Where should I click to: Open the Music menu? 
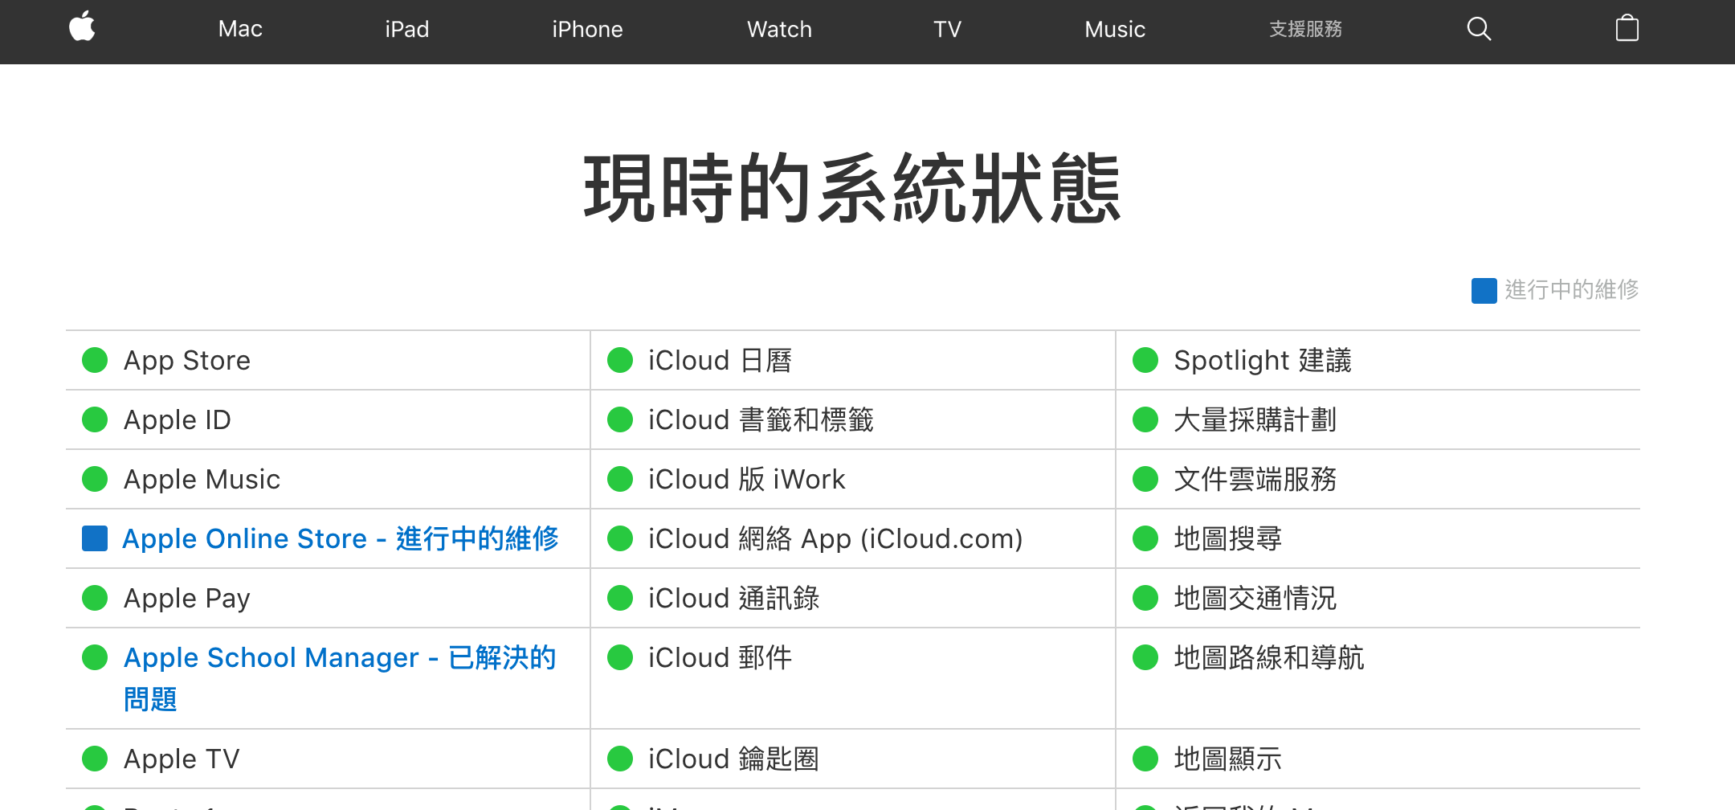pyautogui.click(x=1115, y=29)
